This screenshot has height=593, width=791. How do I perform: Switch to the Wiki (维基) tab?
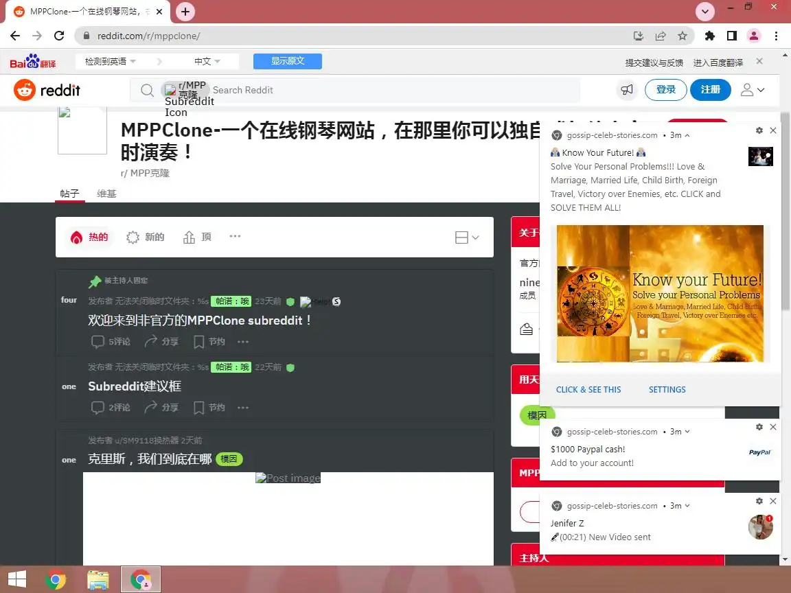[106, 194]
